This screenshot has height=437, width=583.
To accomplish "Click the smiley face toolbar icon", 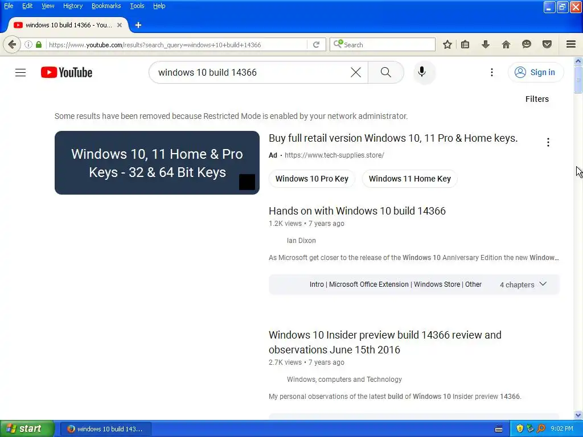I will point(527,44).
